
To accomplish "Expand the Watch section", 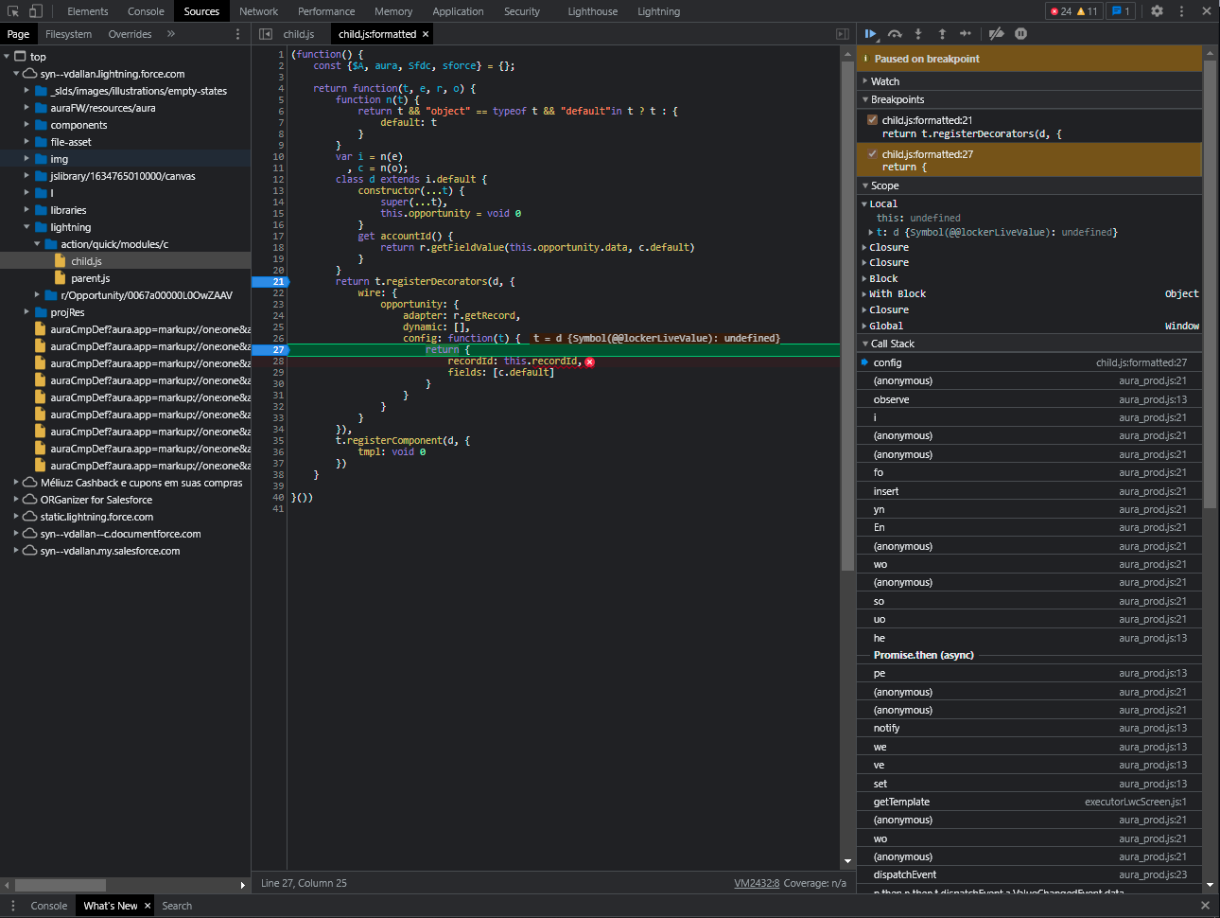I will [1029, 81].
